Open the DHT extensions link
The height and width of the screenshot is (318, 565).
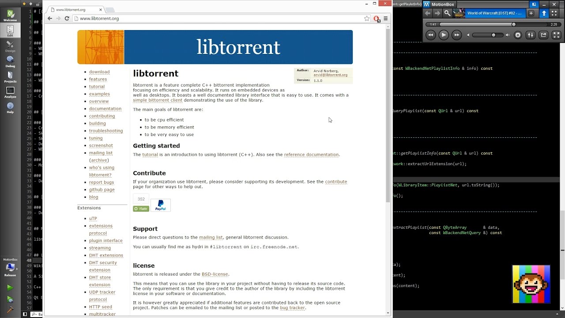coord(106,255)
